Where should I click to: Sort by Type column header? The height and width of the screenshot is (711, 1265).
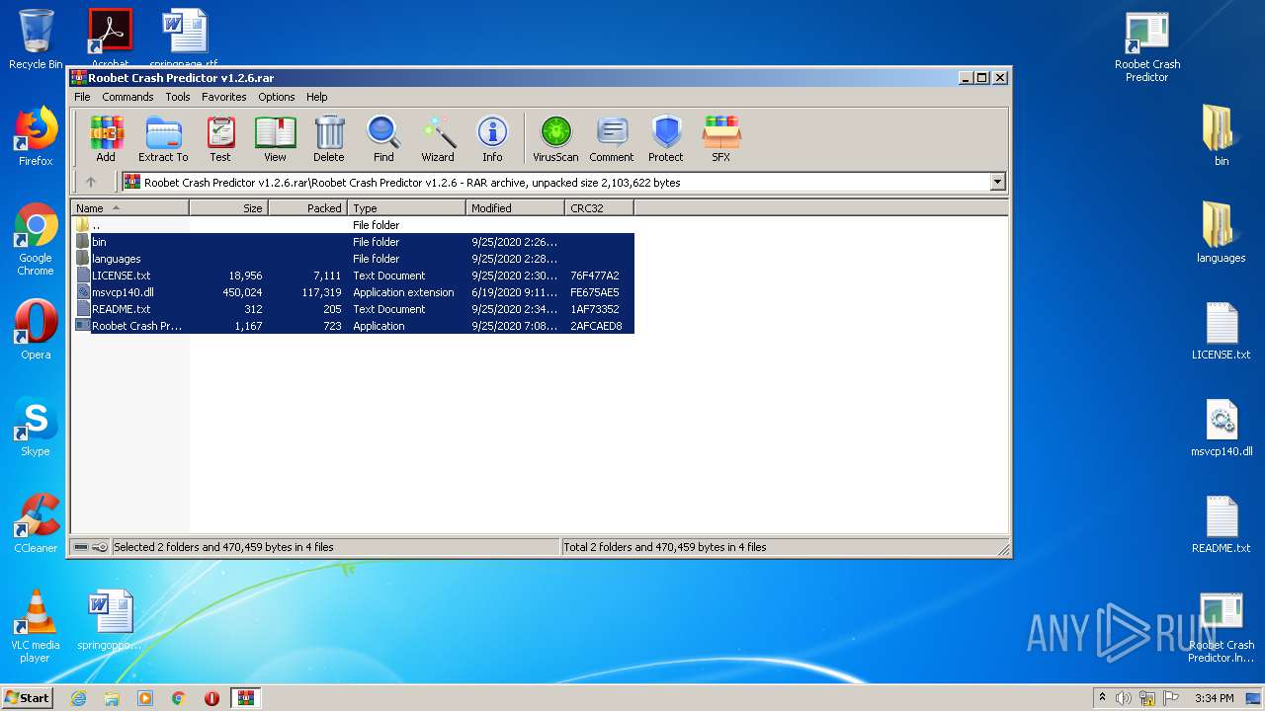tap(406, 208)
